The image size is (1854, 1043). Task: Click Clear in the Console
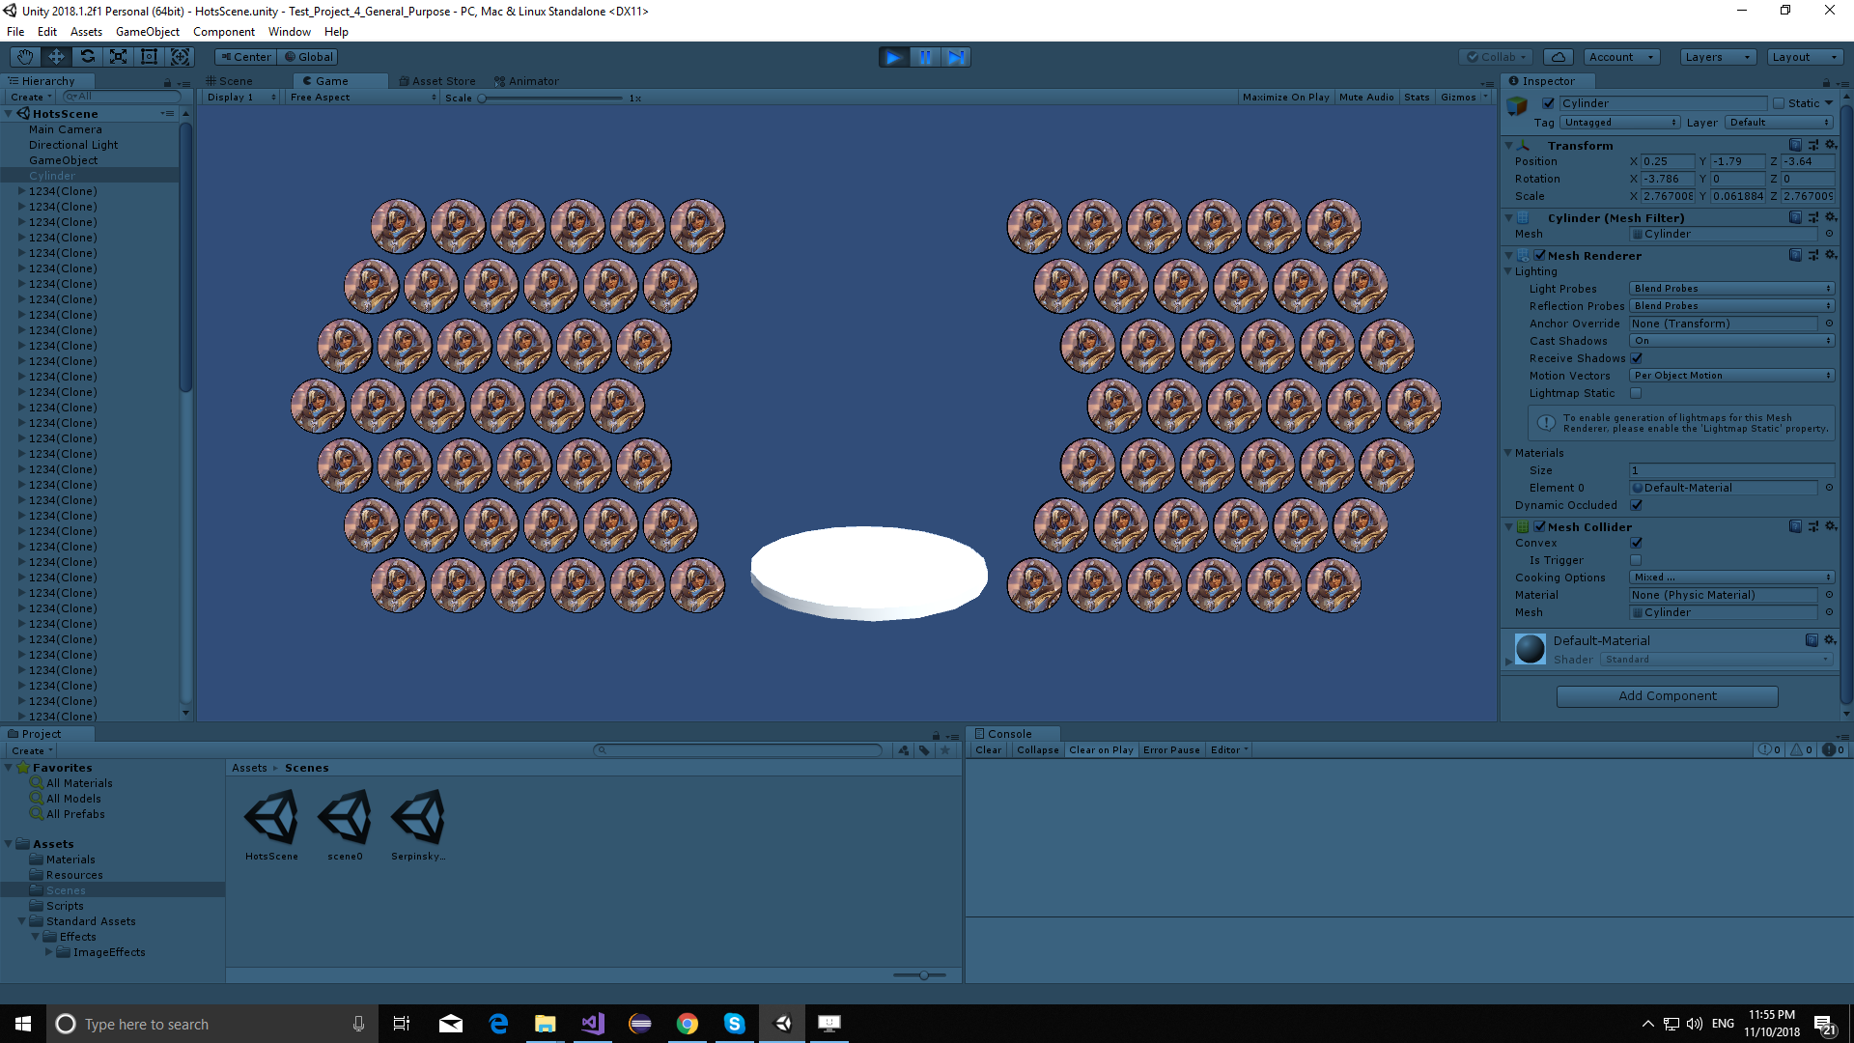[x=988, y=750]
